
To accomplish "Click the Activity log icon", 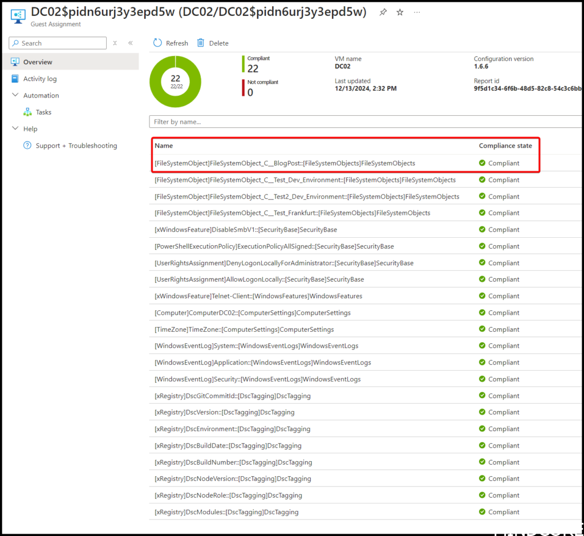I will coord(15,79).
